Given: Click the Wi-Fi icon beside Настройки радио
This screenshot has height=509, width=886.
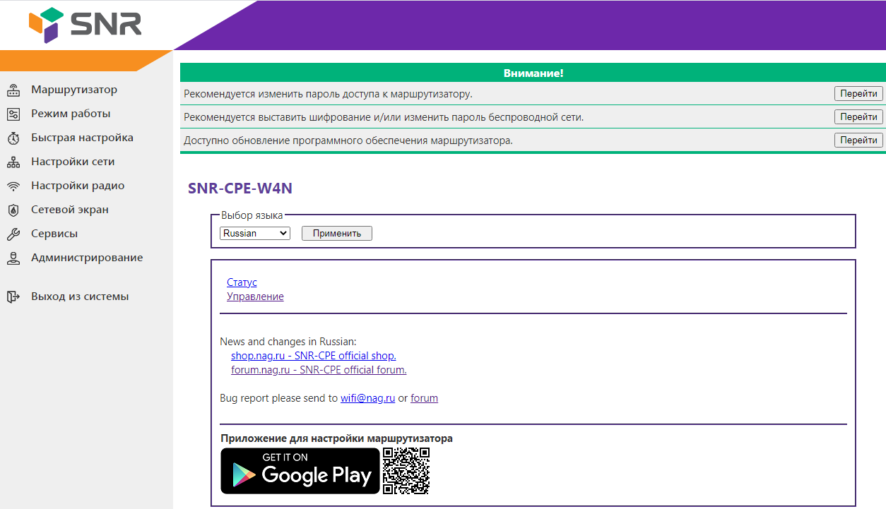Looking at the screenshot, I should pos(13,186).
